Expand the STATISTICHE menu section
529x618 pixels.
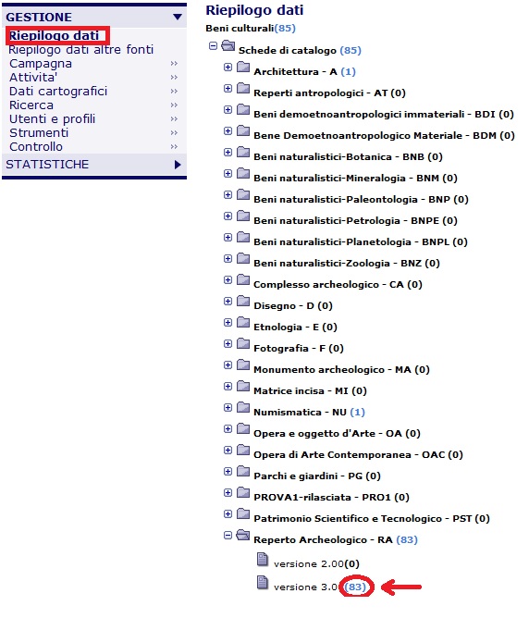click(x=178, y=165)
